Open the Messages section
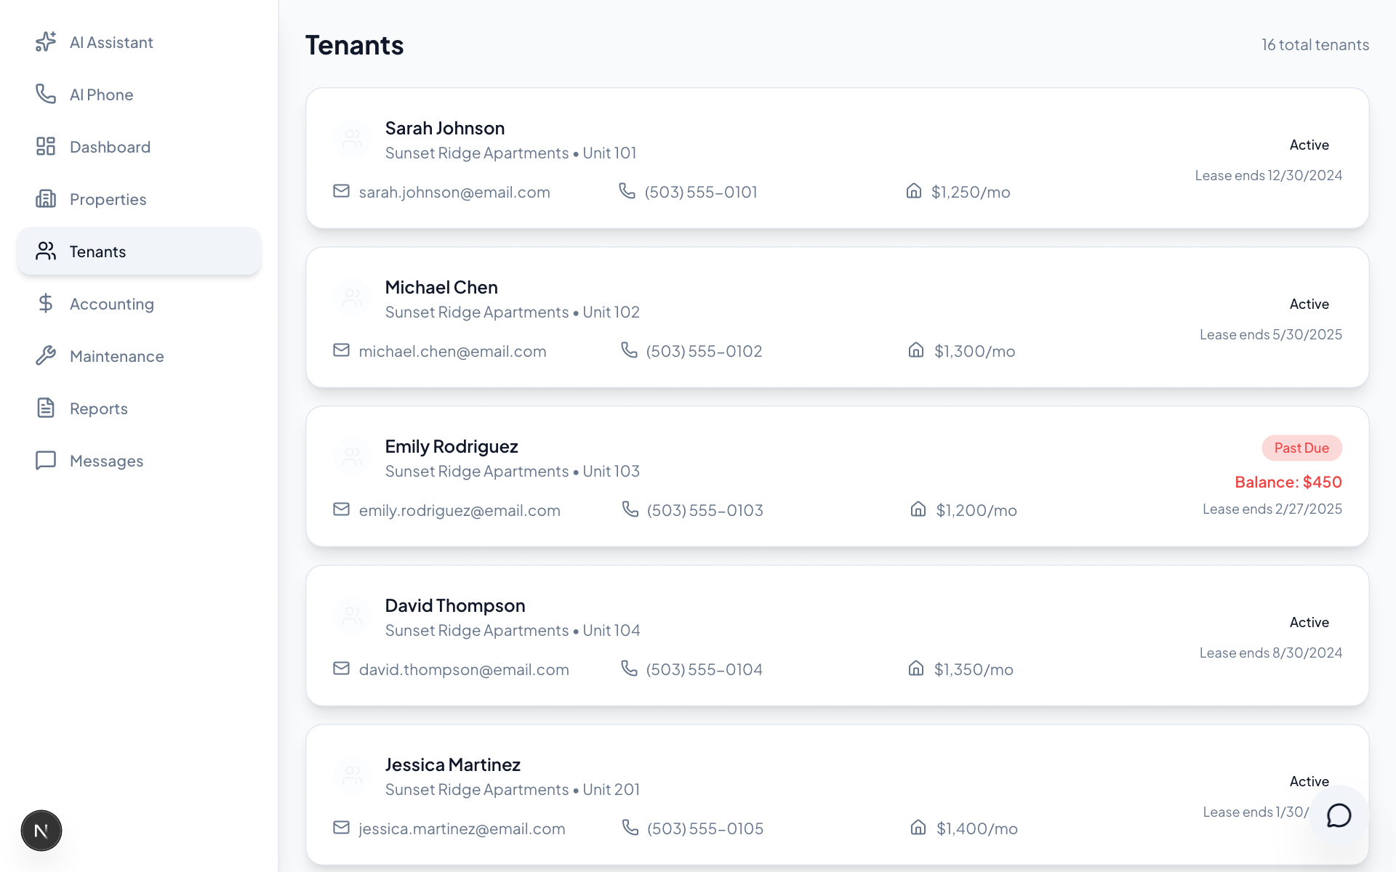 [x=139, y=461]
